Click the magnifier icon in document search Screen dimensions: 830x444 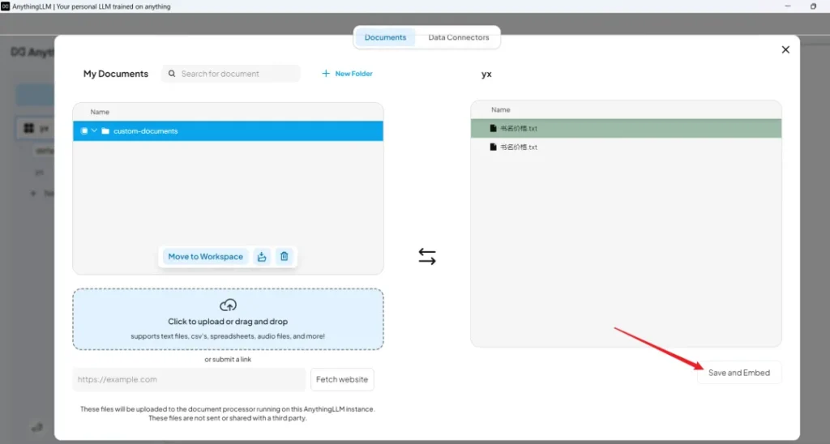(x=172, y=74)
